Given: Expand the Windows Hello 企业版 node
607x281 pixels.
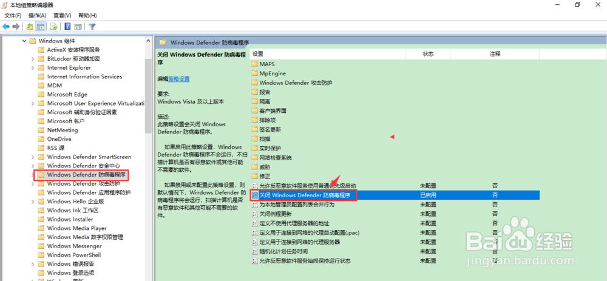Looking at the screenshot, I should [x=33, y=201].
